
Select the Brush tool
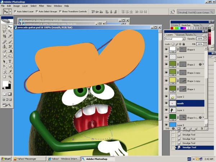pos(10,42)
